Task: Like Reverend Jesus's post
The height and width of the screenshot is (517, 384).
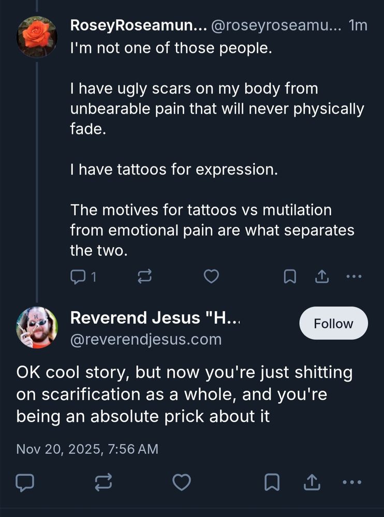Action: (181, 482)
